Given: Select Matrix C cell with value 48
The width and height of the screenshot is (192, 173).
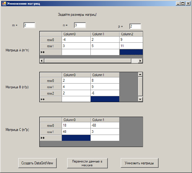Looking at the screenshot, I should coord(76,132).
